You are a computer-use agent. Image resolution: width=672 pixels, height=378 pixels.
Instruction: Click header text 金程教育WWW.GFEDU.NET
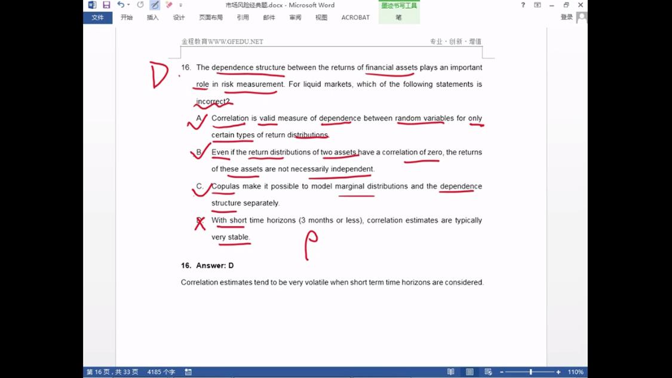[222, 42]
